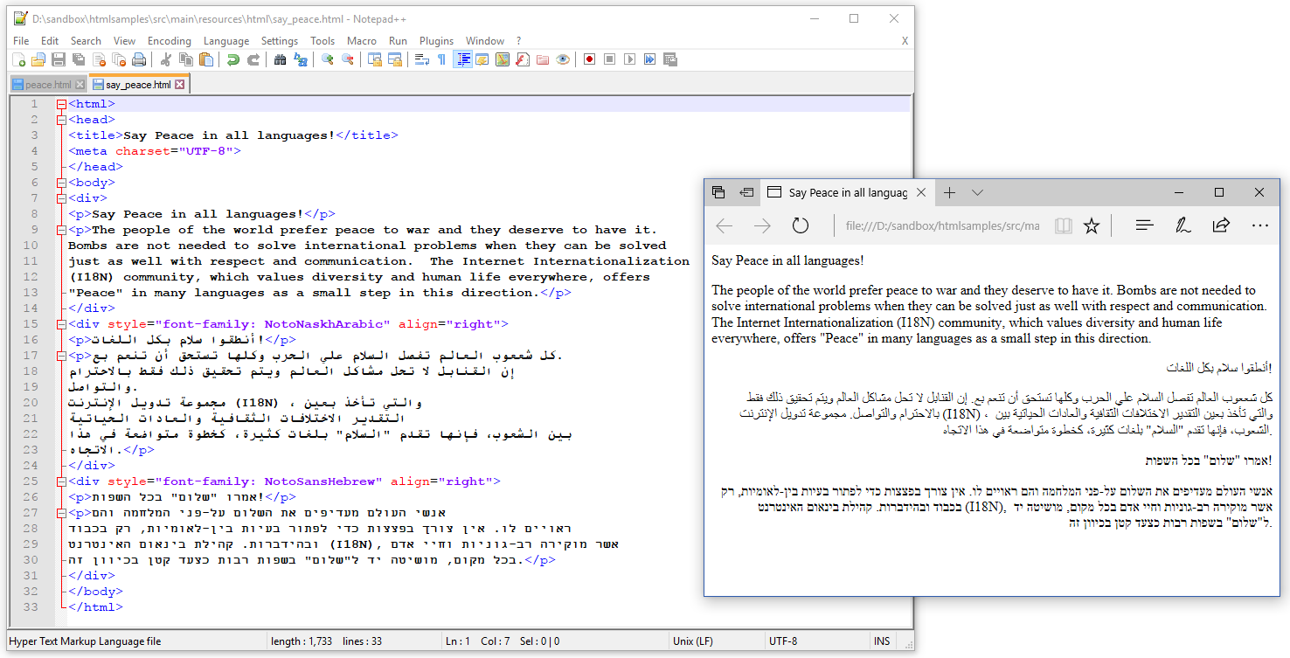Screen dimensions: 1290x658
Task: Open a new tab in Edge
Action: coord(950,192)
